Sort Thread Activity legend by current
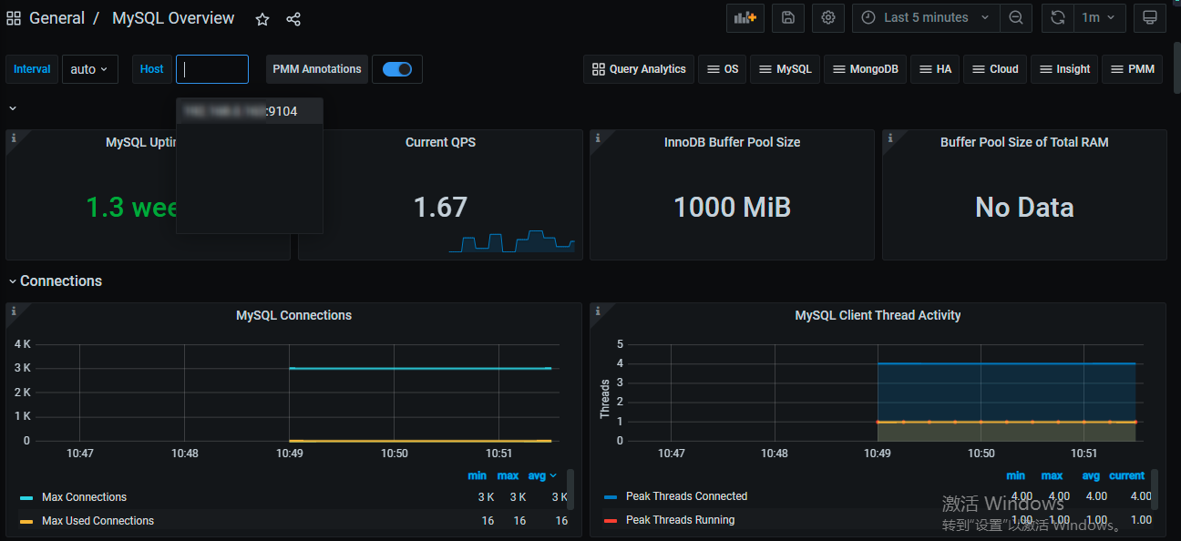 click(1126, 475)
